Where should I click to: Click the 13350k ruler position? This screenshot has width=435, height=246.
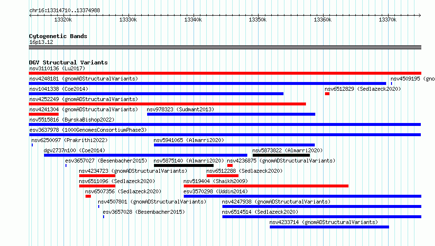click(x=258, y=20)
